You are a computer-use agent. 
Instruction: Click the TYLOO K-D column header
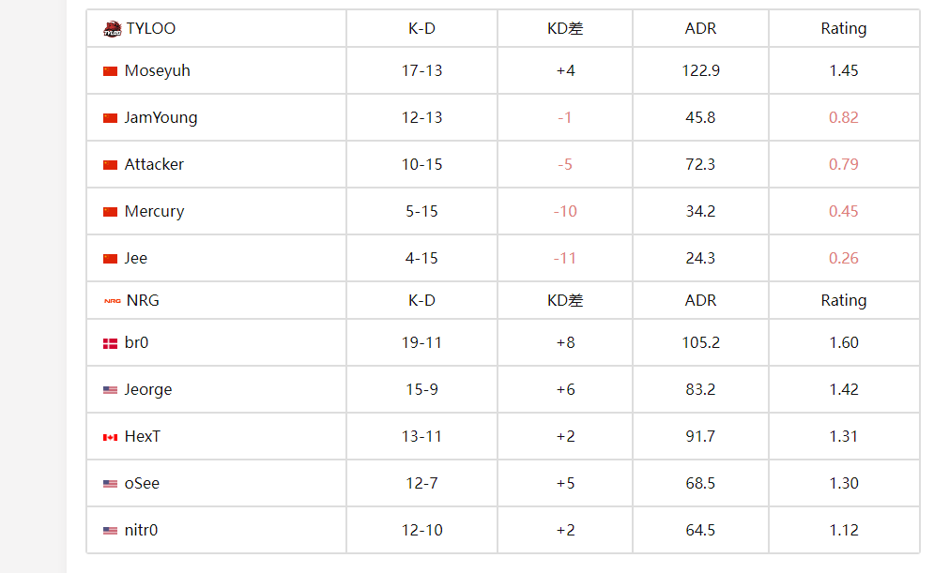point(421,28)
